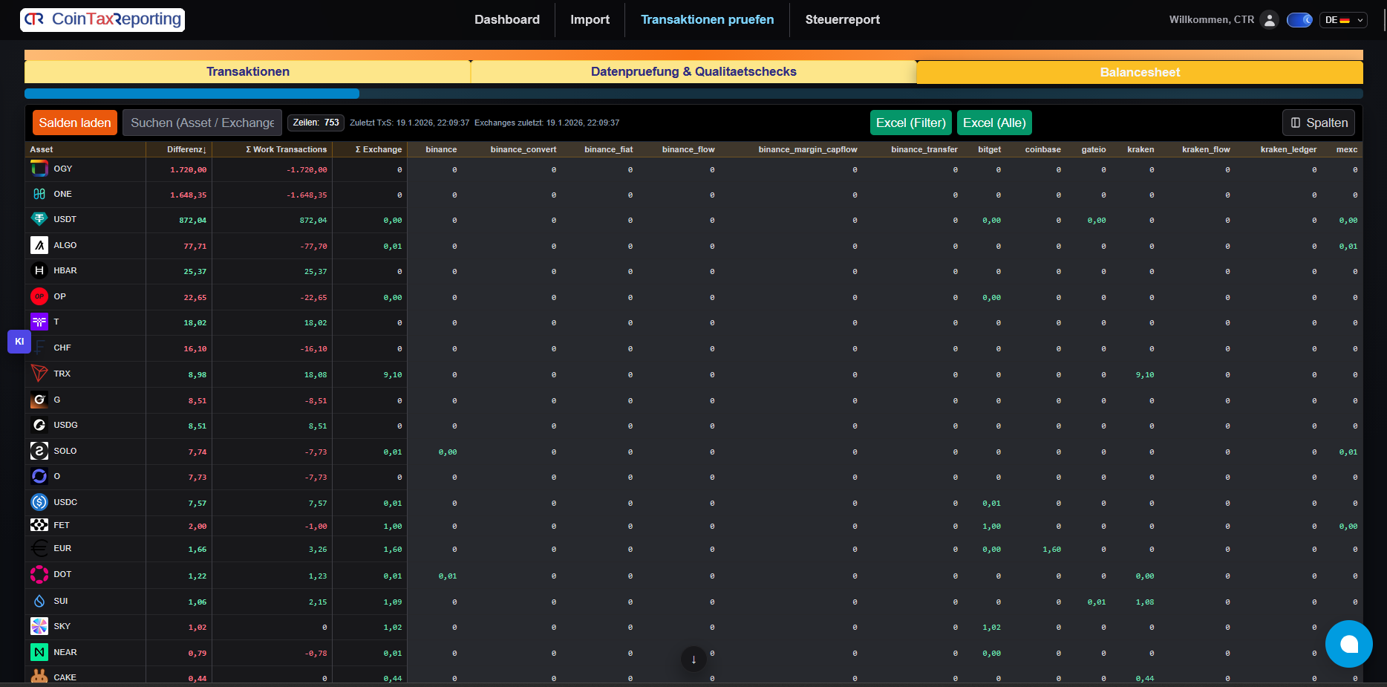This screenshot has width=1387, height=687.
Task: Sort by the Differenz column header
Action: tap(186, 149)
